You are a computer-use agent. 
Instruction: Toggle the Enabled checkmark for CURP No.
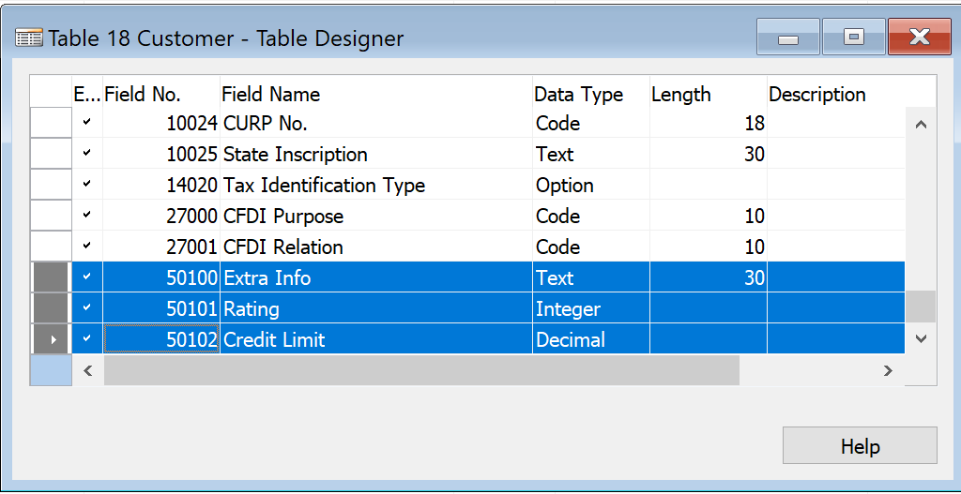pos(87,123)
